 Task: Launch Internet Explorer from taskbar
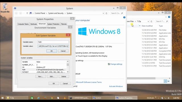coord(39,98)
